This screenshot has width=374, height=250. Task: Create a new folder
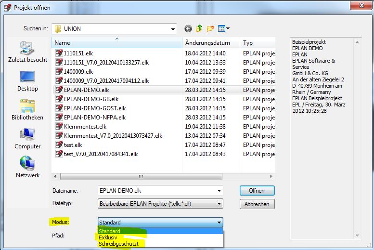tap(210, 28)
